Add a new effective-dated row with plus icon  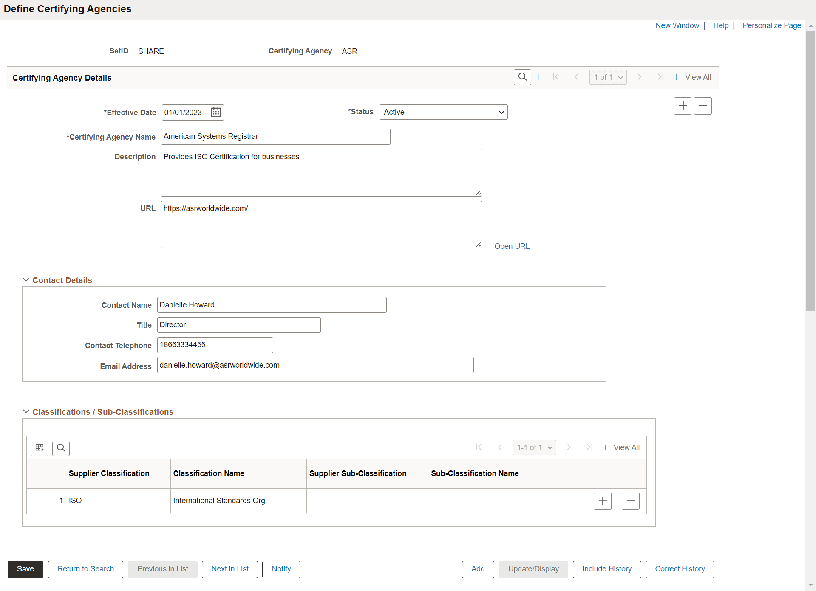click(x=683, y=106)
